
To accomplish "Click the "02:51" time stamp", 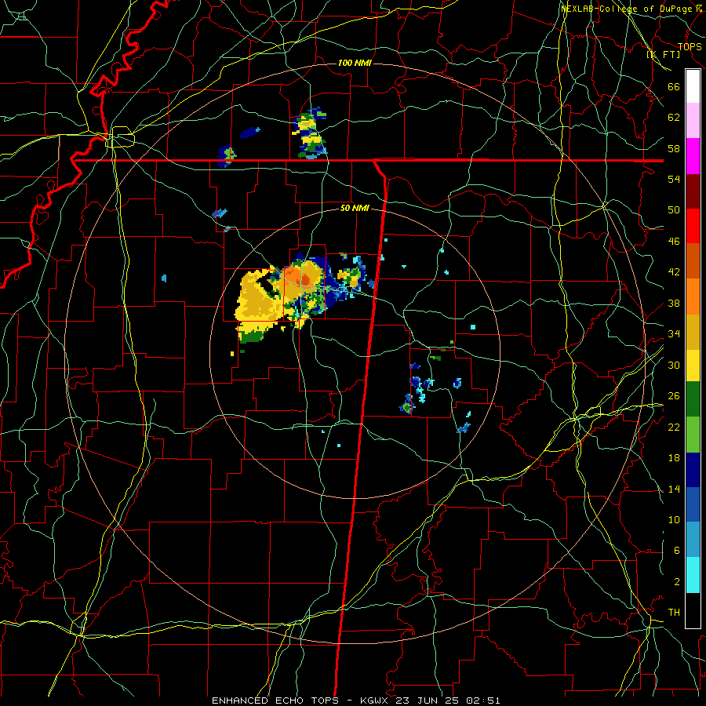I will click(x=482, y=701).
